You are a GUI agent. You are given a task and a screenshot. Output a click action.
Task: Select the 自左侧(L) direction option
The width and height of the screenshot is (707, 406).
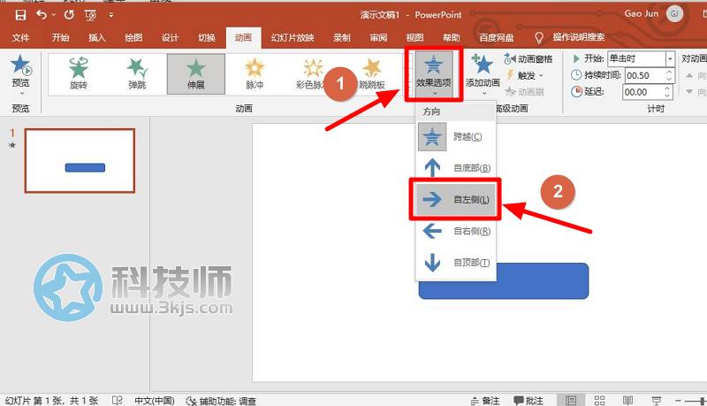click(x=456, y=199)
